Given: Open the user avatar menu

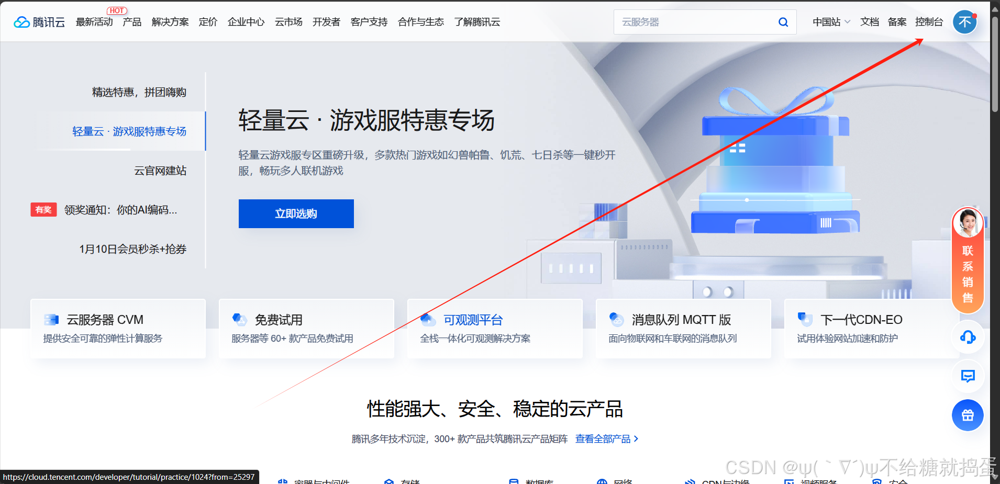Looking at the screenshot, I should tap(965, 22).
